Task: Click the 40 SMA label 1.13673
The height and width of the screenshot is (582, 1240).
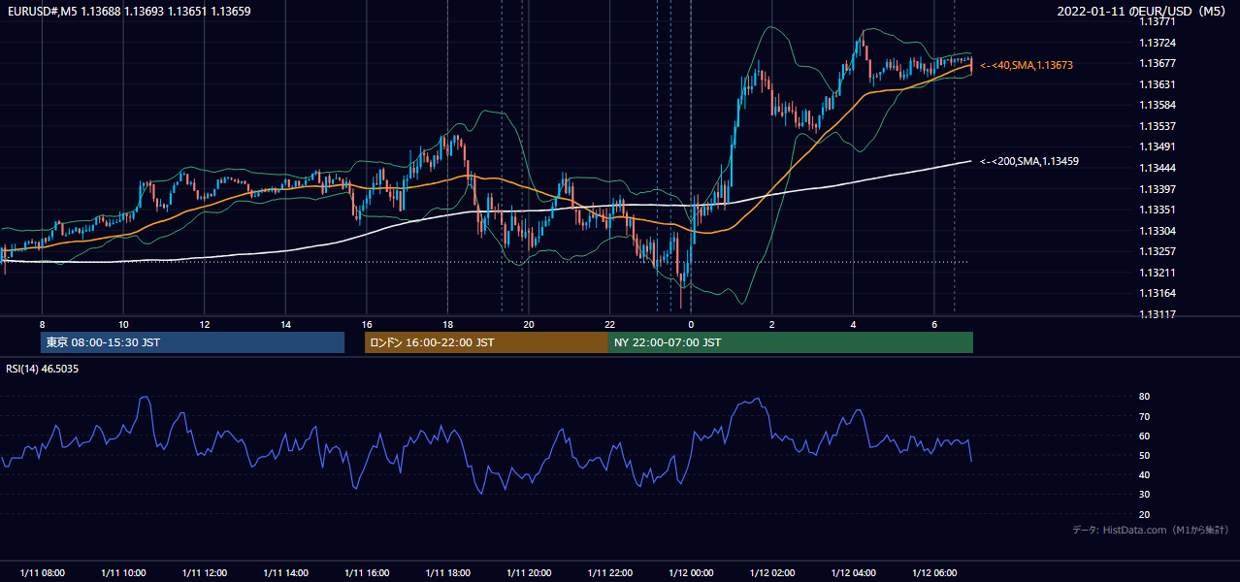Action: (x=1027, y=65)
